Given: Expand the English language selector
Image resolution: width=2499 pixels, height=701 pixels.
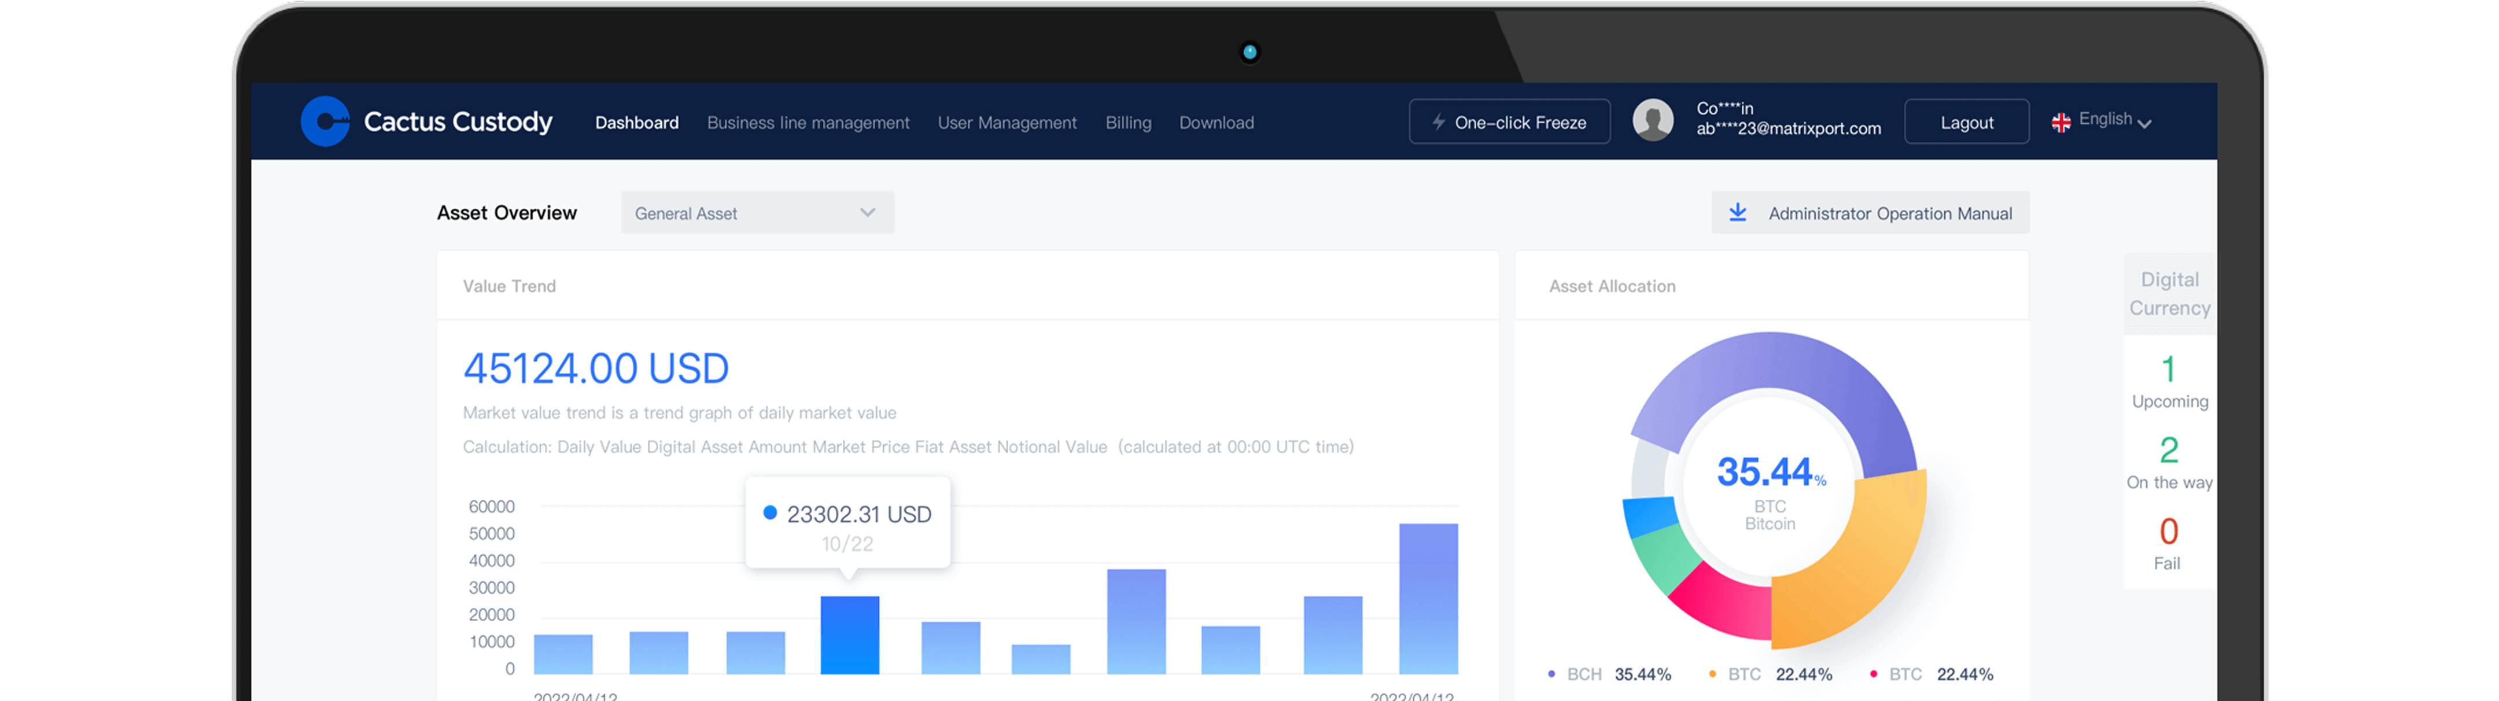Looking at the screenshot, I should click(x=2114, y=120).
